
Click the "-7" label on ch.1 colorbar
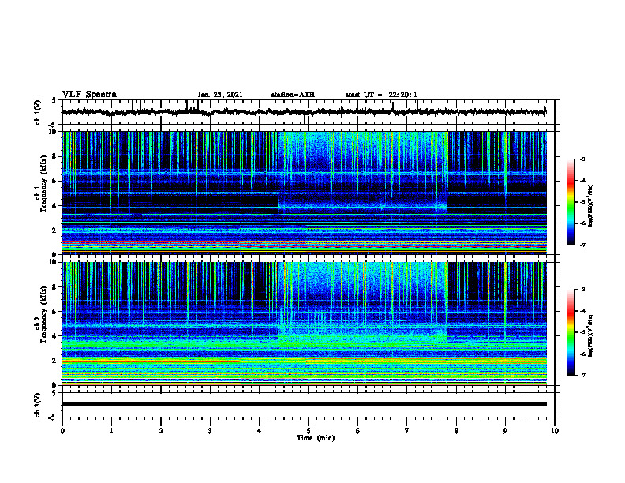click(582, 245)
